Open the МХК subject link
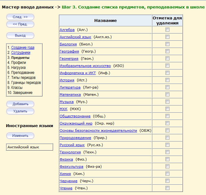206x195 pixels. click(x=63, y=109)
